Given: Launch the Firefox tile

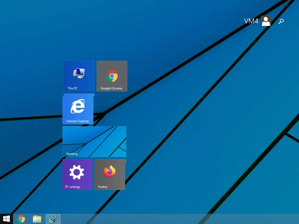Looking at the screenshot, I should point(110,175).
